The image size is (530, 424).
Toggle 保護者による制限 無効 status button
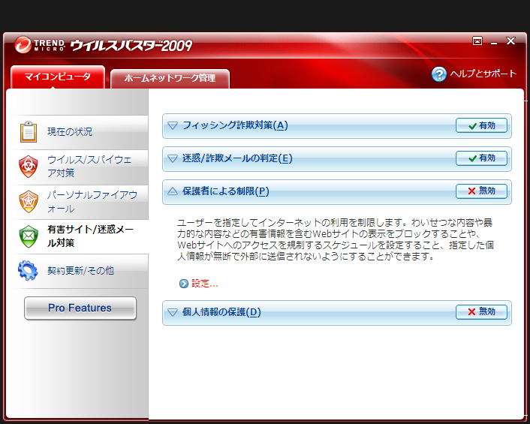click(481, 191)
